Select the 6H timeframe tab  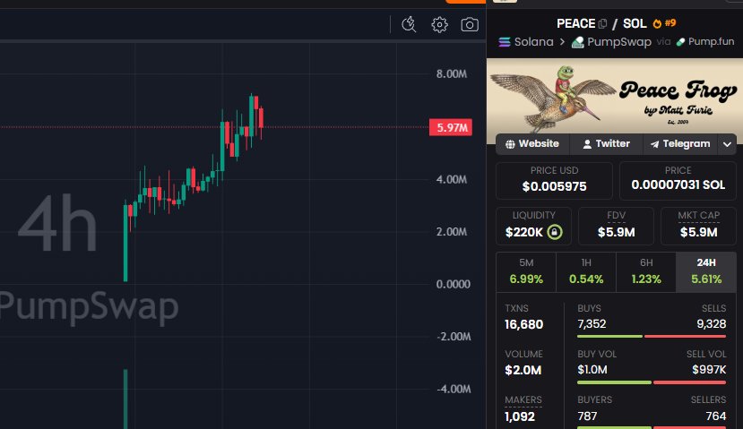[646, 271]
